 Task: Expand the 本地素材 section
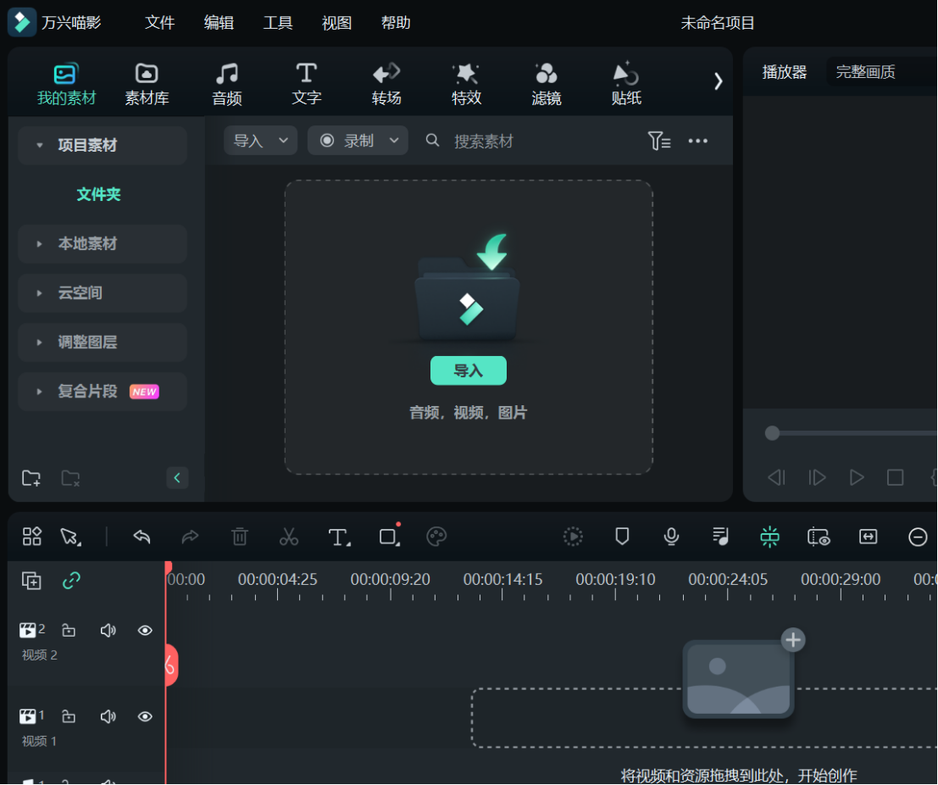tap(37, 243)
